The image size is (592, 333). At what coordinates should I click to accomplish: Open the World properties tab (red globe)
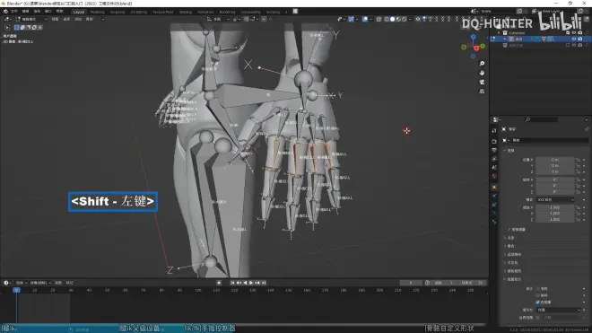pyautogui.click(x=494, y=177)
